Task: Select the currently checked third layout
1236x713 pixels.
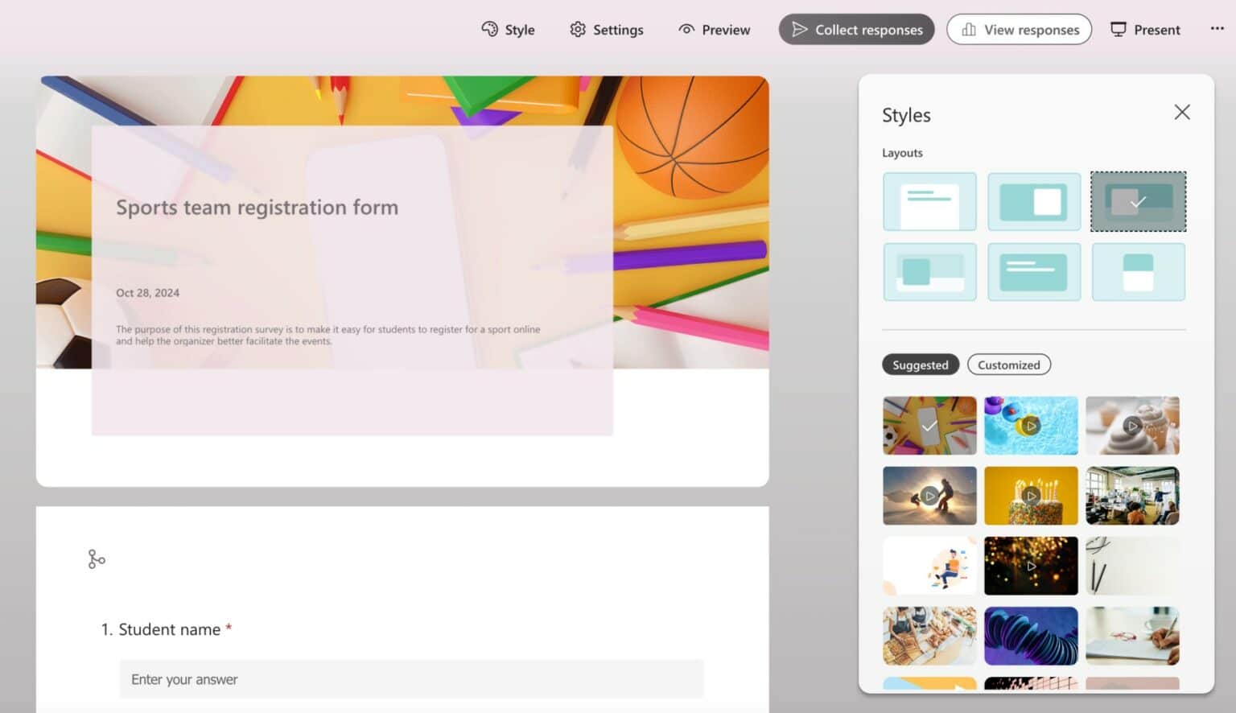Action: [1138, 202]
